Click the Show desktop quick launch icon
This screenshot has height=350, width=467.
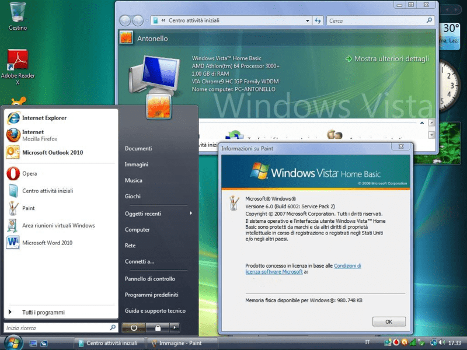point(33,343)
